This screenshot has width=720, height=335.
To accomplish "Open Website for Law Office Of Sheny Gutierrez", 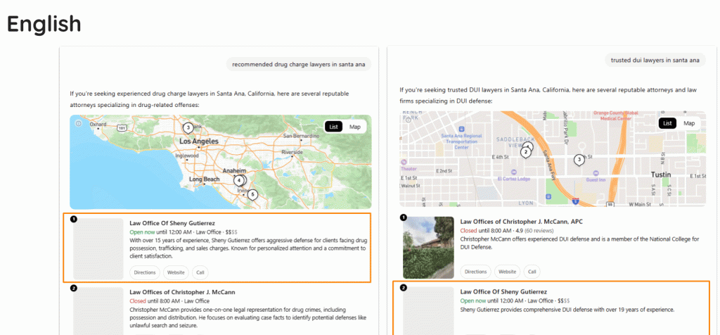I will pyautogui.click(x=176, y=272).
